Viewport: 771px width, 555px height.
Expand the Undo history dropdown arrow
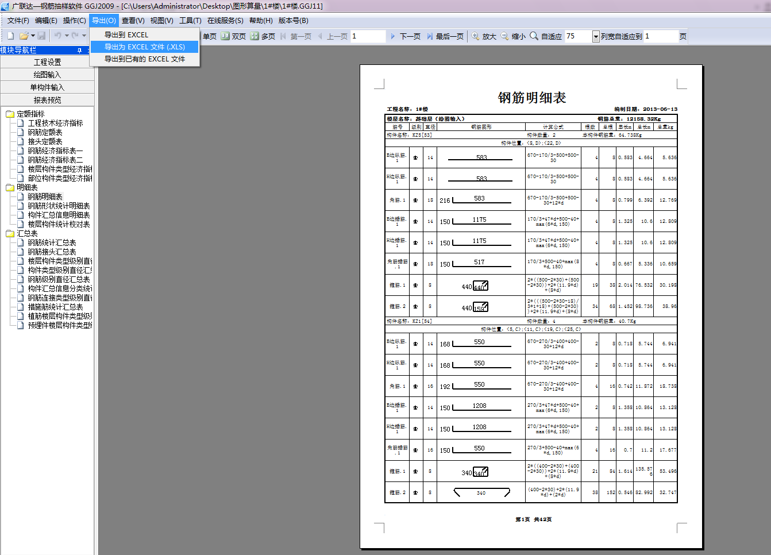click(67, 36)
